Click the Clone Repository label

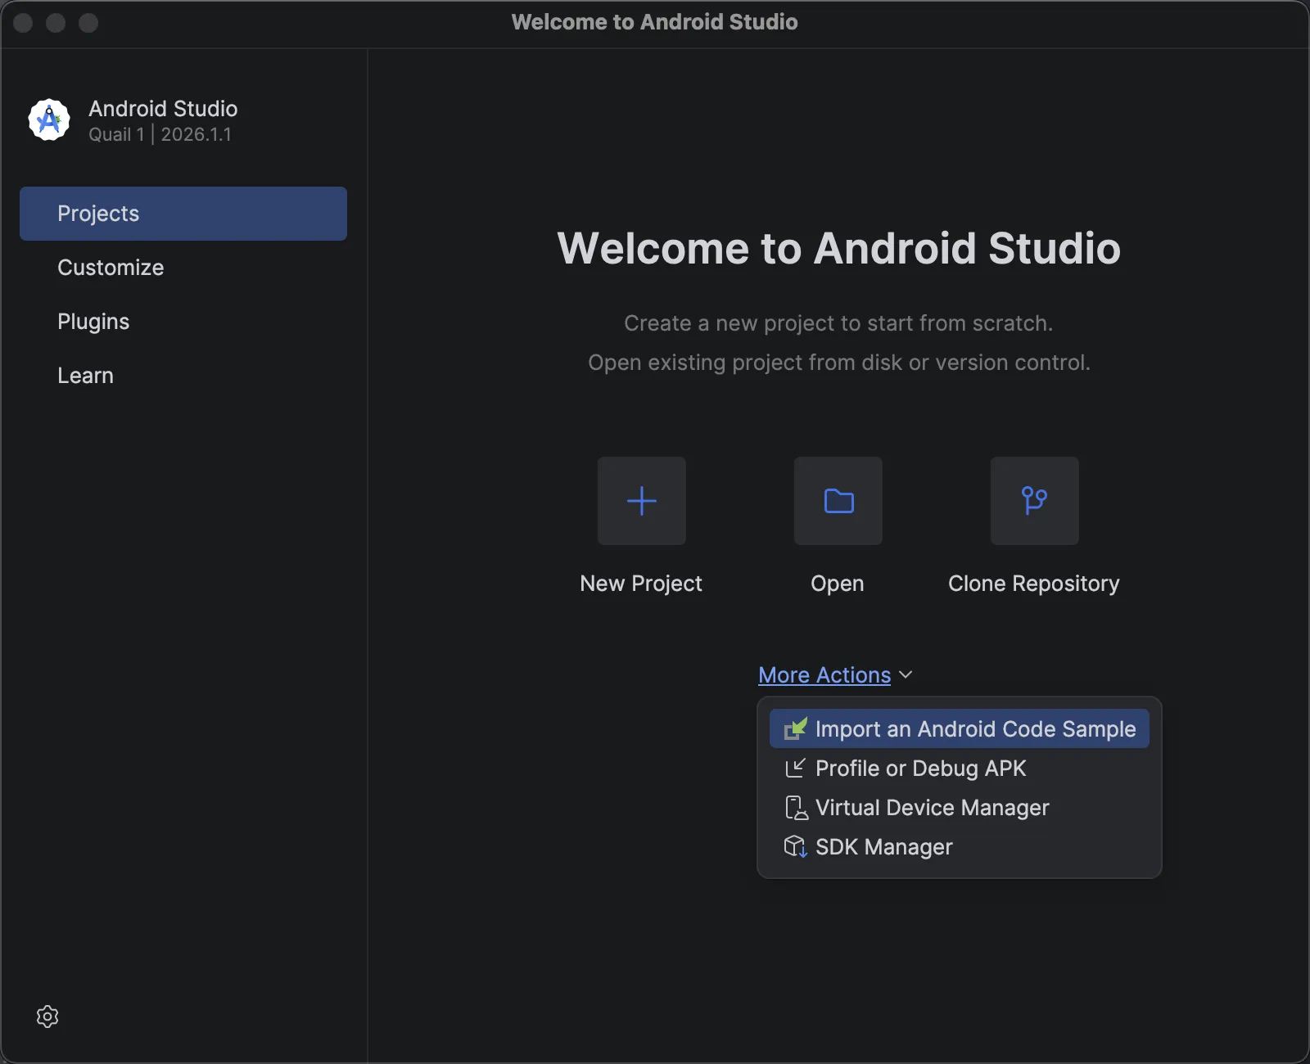coord(1034,584)
